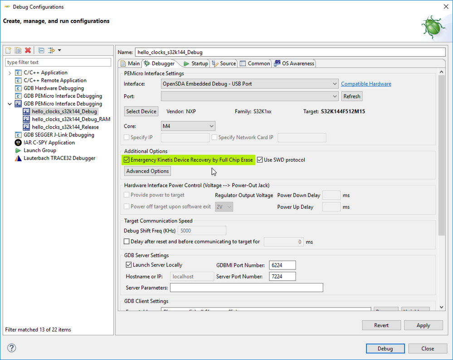Screen dimensions: 453x360
Task: Open the Interface dropdown
Action: pos(249,84)
